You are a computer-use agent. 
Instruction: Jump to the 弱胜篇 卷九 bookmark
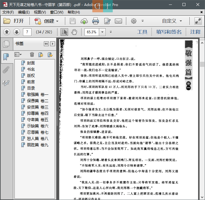point(38,145)
